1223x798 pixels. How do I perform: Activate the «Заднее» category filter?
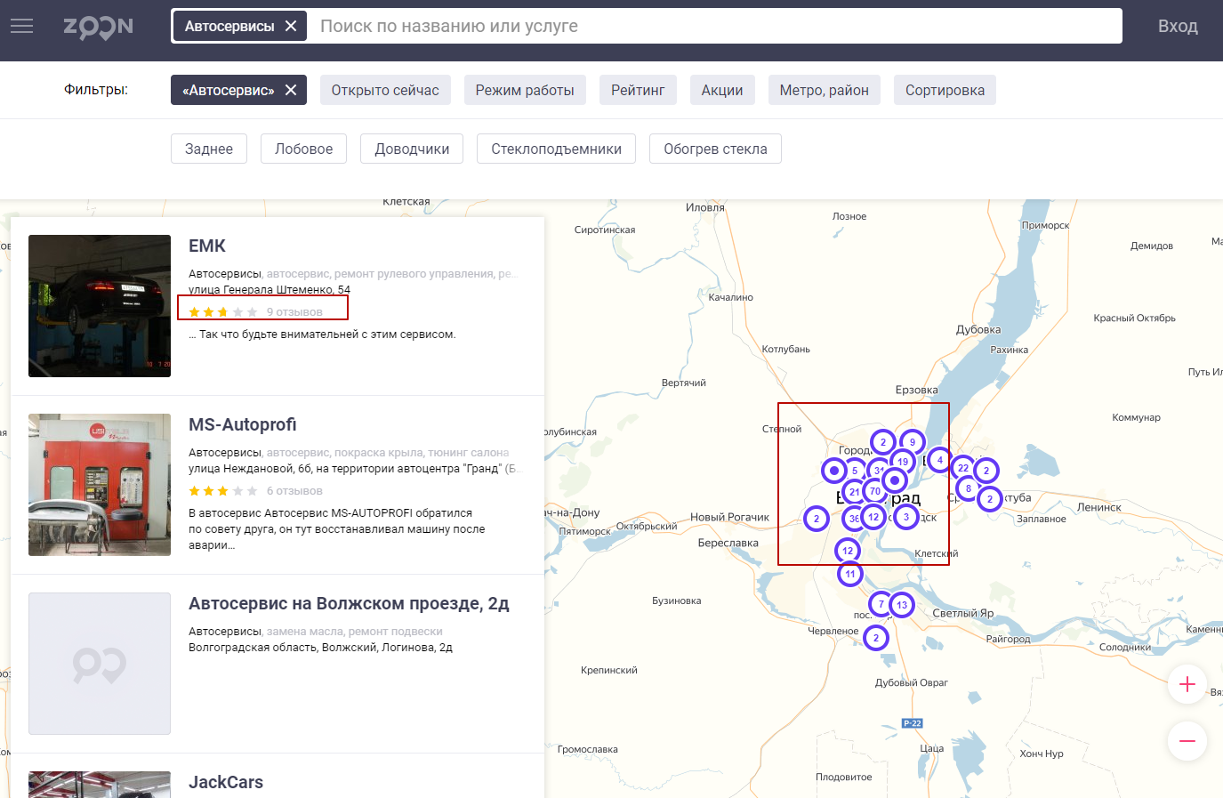208,148
